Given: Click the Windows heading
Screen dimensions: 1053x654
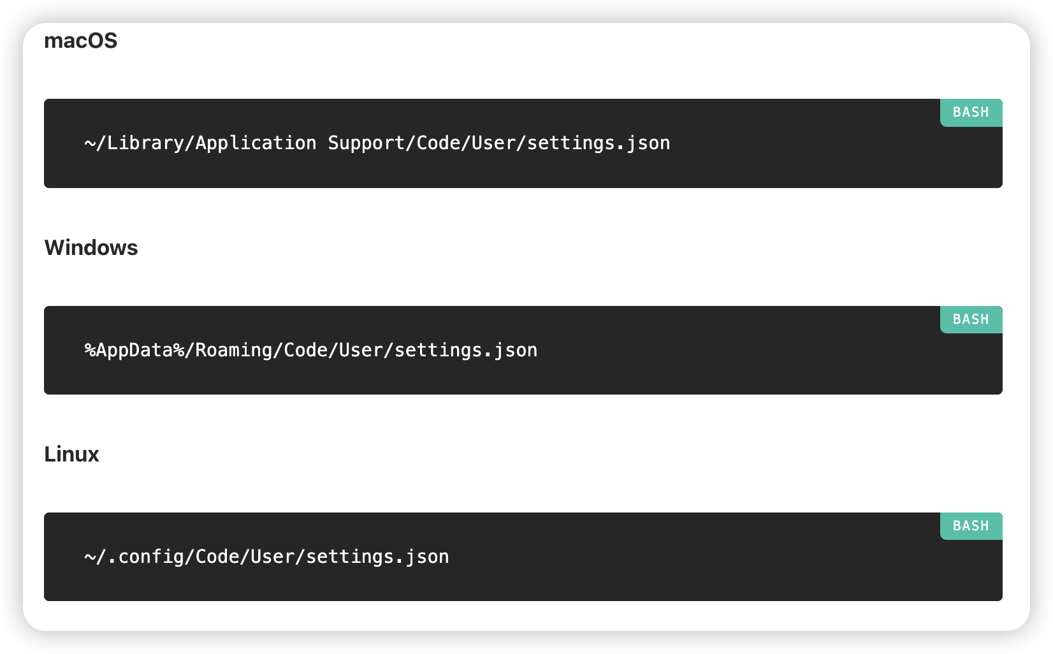Looking at the screenshot, I should point(91,247).
